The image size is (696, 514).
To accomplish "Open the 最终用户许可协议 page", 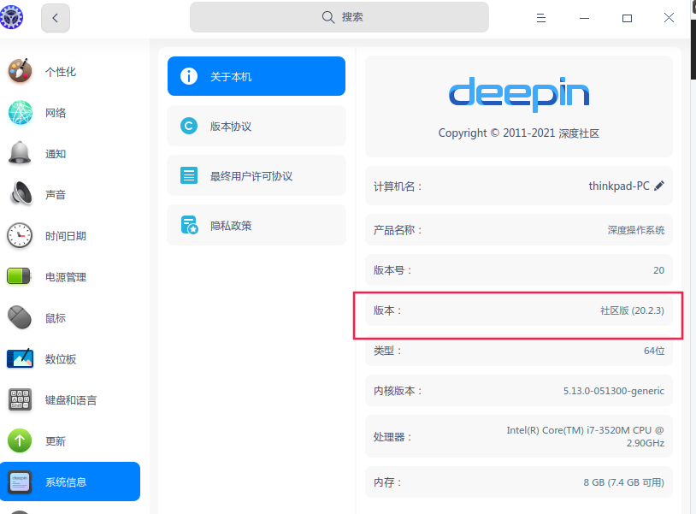I will (x=257, y=175).
